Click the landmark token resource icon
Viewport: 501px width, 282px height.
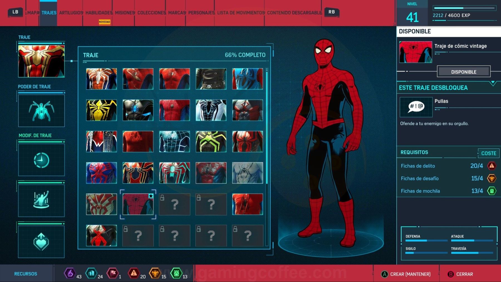point(91,273)
